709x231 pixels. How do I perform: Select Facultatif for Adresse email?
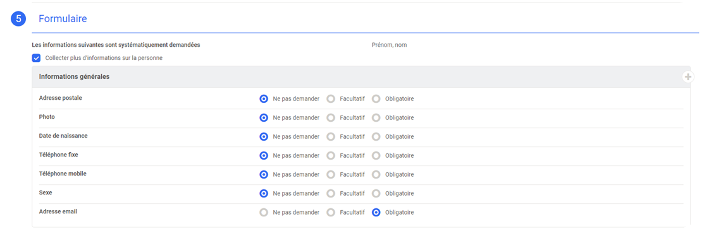331,213
